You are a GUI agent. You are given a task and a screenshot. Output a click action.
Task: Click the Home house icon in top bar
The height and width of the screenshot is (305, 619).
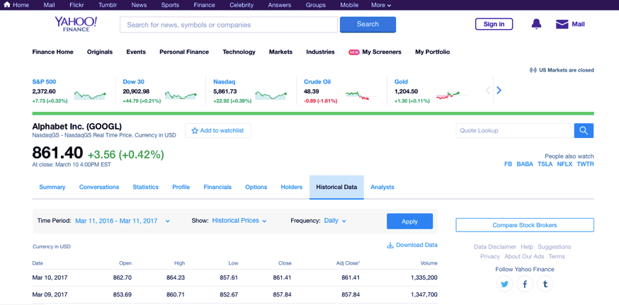pyautogui.click(x=6, y=5)
